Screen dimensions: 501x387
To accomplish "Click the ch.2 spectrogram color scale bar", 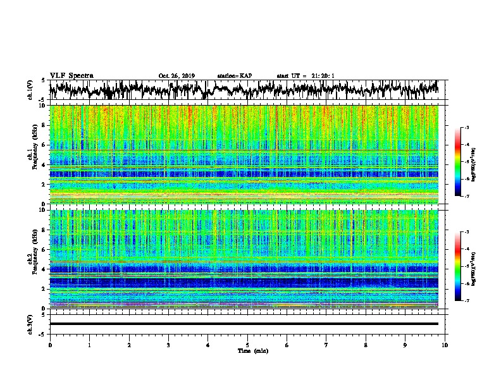I will pos(457,266).
